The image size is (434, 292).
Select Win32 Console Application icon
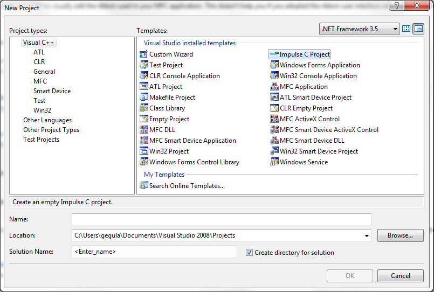coord(274,76)
